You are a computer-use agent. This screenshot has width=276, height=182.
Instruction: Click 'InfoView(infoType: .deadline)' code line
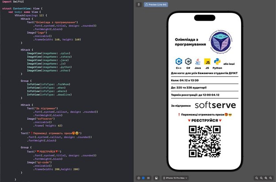[x=49, y=94]
